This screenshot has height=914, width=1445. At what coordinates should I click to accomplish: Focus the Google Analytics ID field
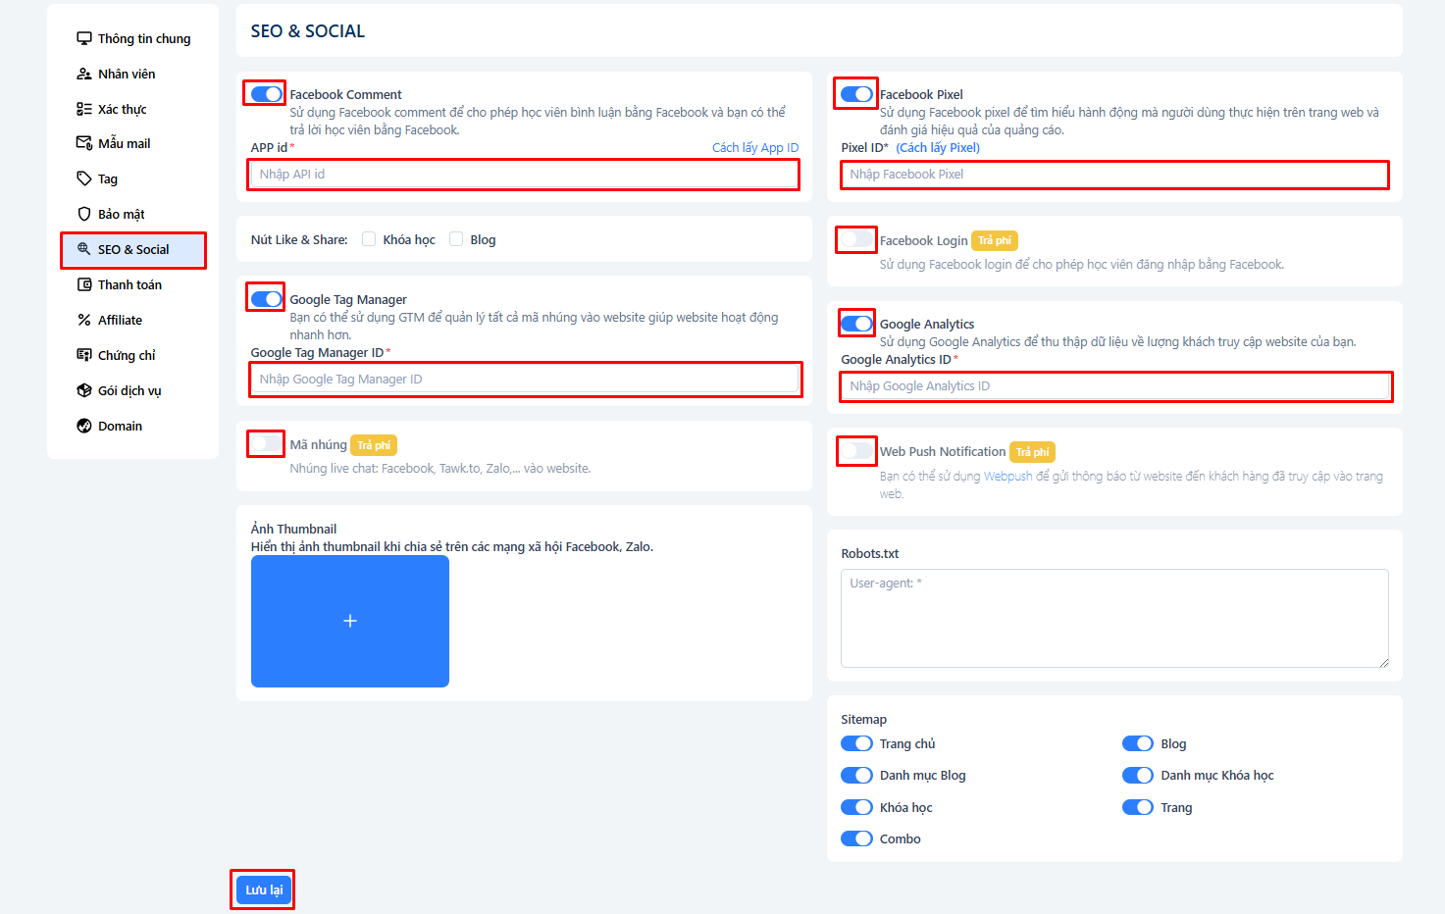pos(1114,385)
